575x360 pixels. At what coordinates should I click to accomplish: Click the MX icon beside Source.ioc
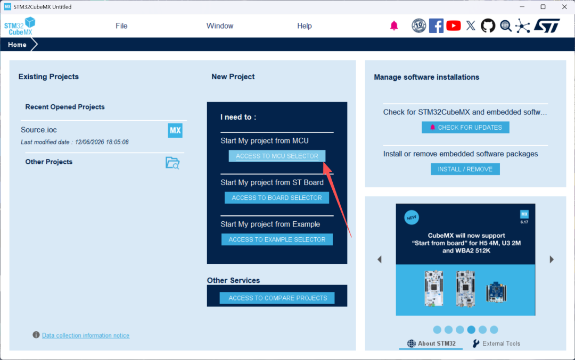tap(175, 130)
